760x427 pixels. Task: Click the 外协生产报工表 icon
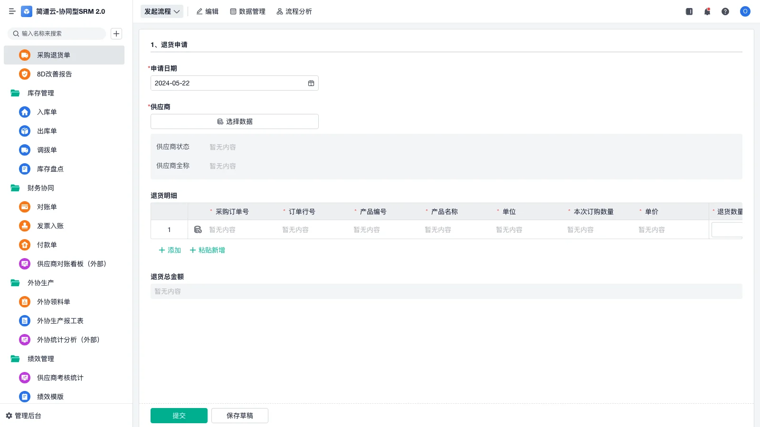[x=25, y=321]
